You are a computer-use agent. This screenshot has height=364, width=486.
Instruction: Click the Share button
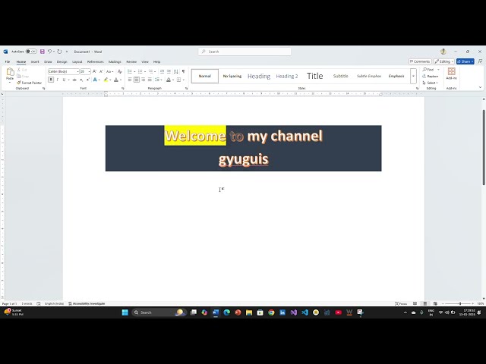point(465,61)
